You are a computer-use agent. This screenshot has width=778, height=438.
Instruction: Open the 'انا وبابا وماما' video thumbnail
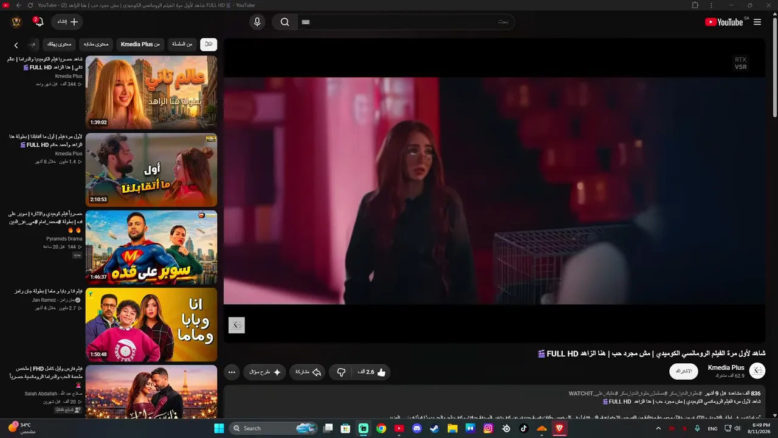(151, 324)
